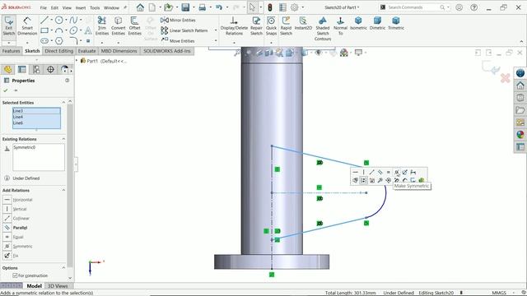
Task: Open the Save dropdown arrow
Action: [x=194, y=7]
